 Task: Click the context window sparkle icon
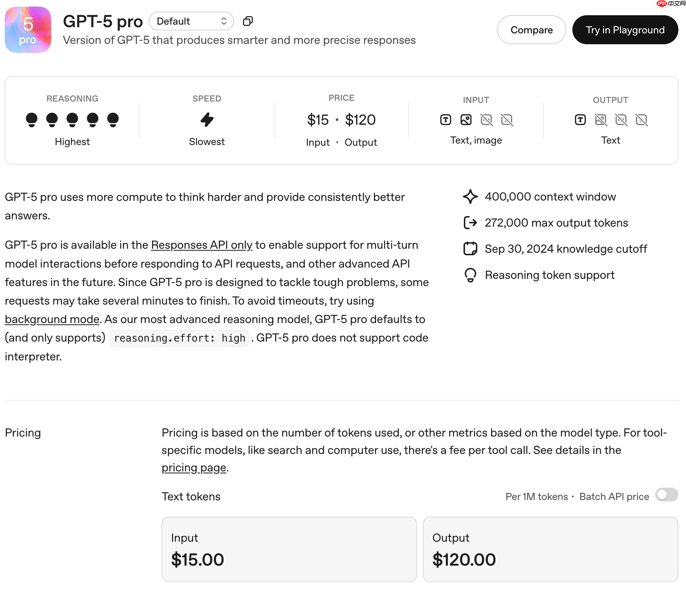(471, 197)
